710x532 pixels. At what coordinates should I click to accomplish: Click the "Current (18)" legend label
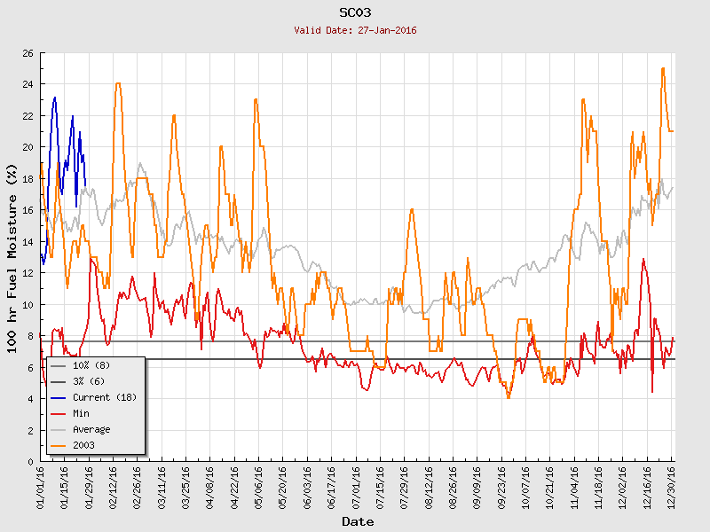click(104, 397)
